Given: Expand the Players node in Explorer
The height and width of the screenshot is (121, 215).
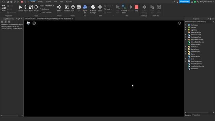Looking at the screenshot, I should point(186,28).
